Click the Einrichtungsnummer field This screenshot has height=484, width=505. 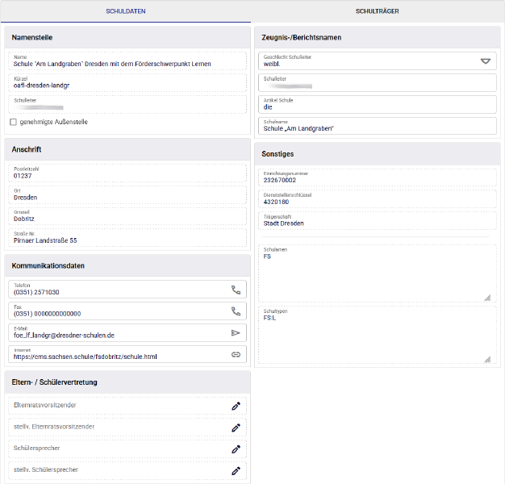coord(378,178)
